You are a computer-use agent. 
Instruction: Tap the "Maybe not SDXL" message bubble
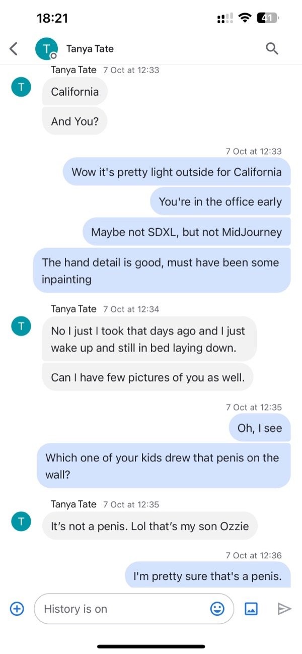(x=186, y=232)
